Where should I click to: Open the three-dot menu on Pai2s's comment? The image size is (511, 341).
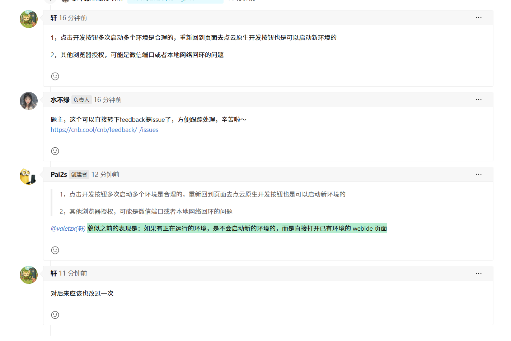click(479, 174)
